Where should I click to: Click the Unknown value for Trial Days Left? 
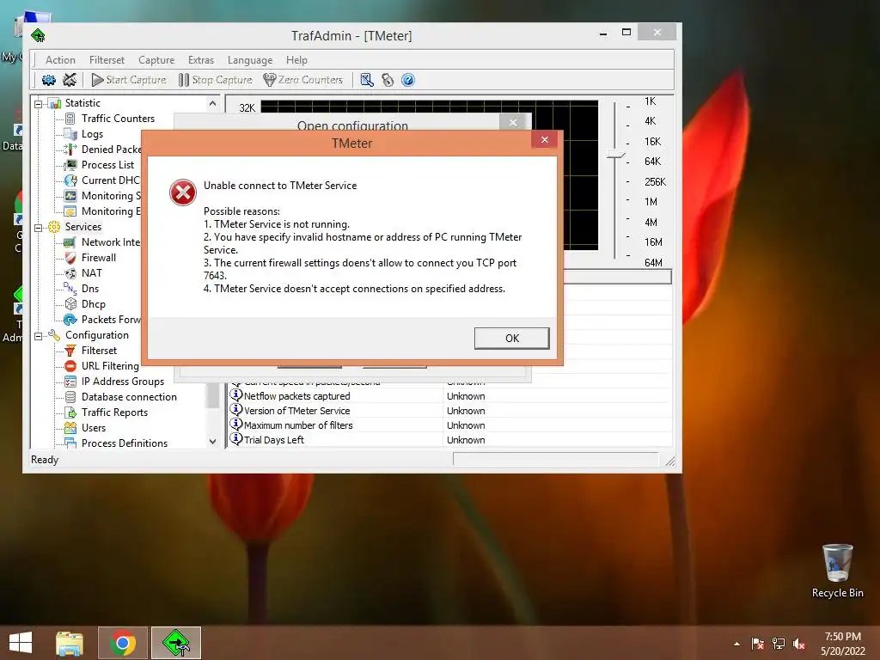[466, 440]
